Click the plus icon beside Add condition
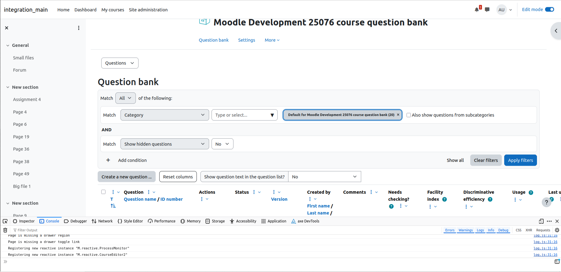This screenshot has width=561, height=272. (108, 160)
